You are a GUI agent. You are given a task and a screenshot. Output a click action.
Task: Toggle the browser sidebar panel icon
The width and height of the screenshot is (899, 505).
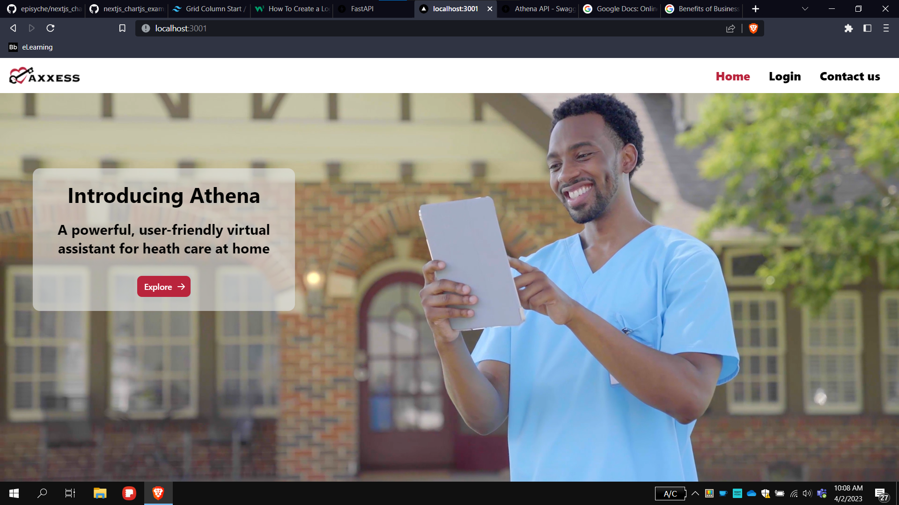[x=867, y=29]
